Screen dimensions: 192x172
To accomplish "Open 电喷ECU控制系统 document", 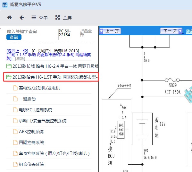I will point(35,110).
